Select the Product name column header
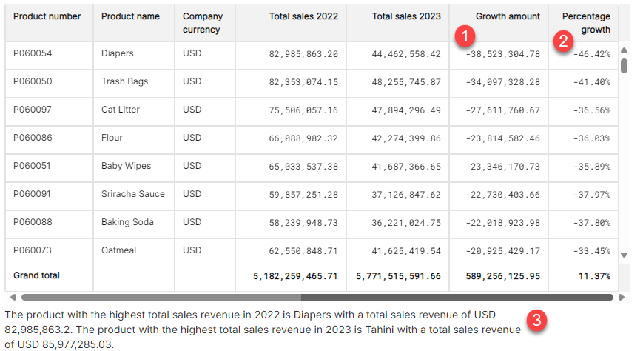The width and height of the screenshot is (643, 351). point(130,16)
